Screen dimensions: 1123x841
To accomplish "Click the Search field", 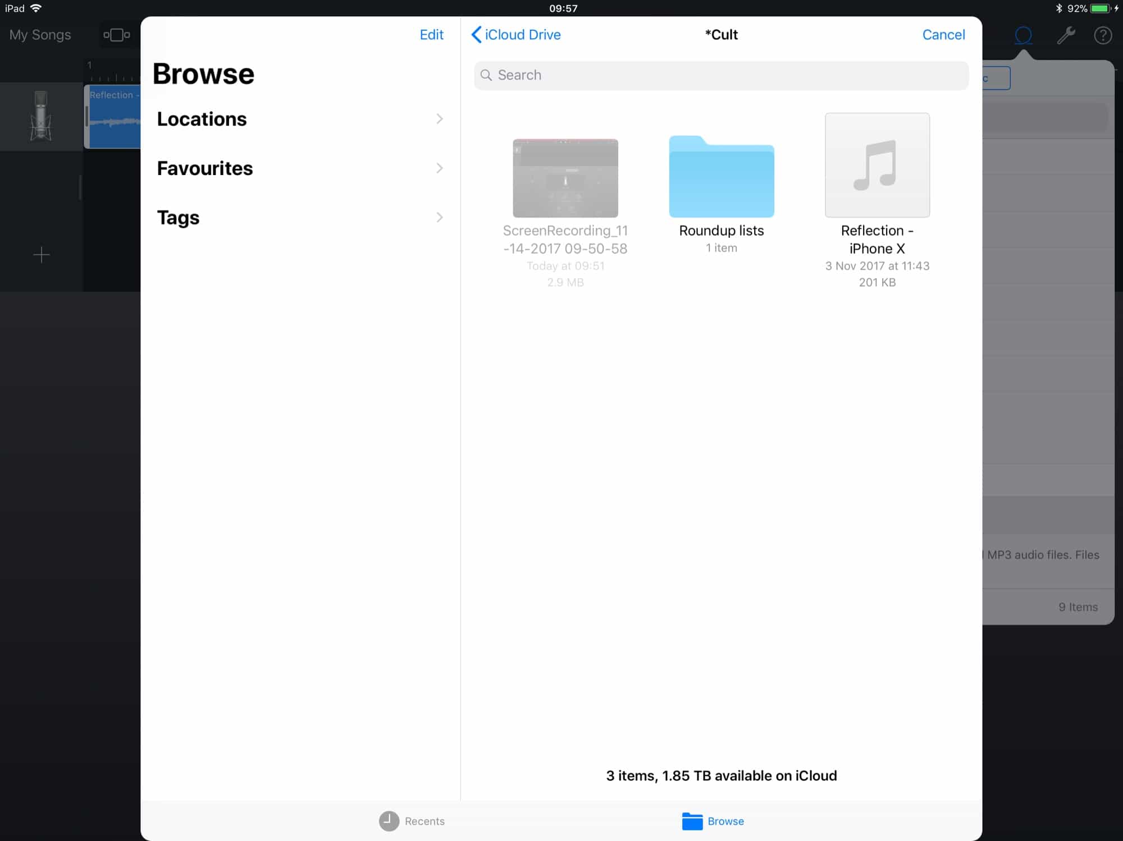I will (721, 75).
